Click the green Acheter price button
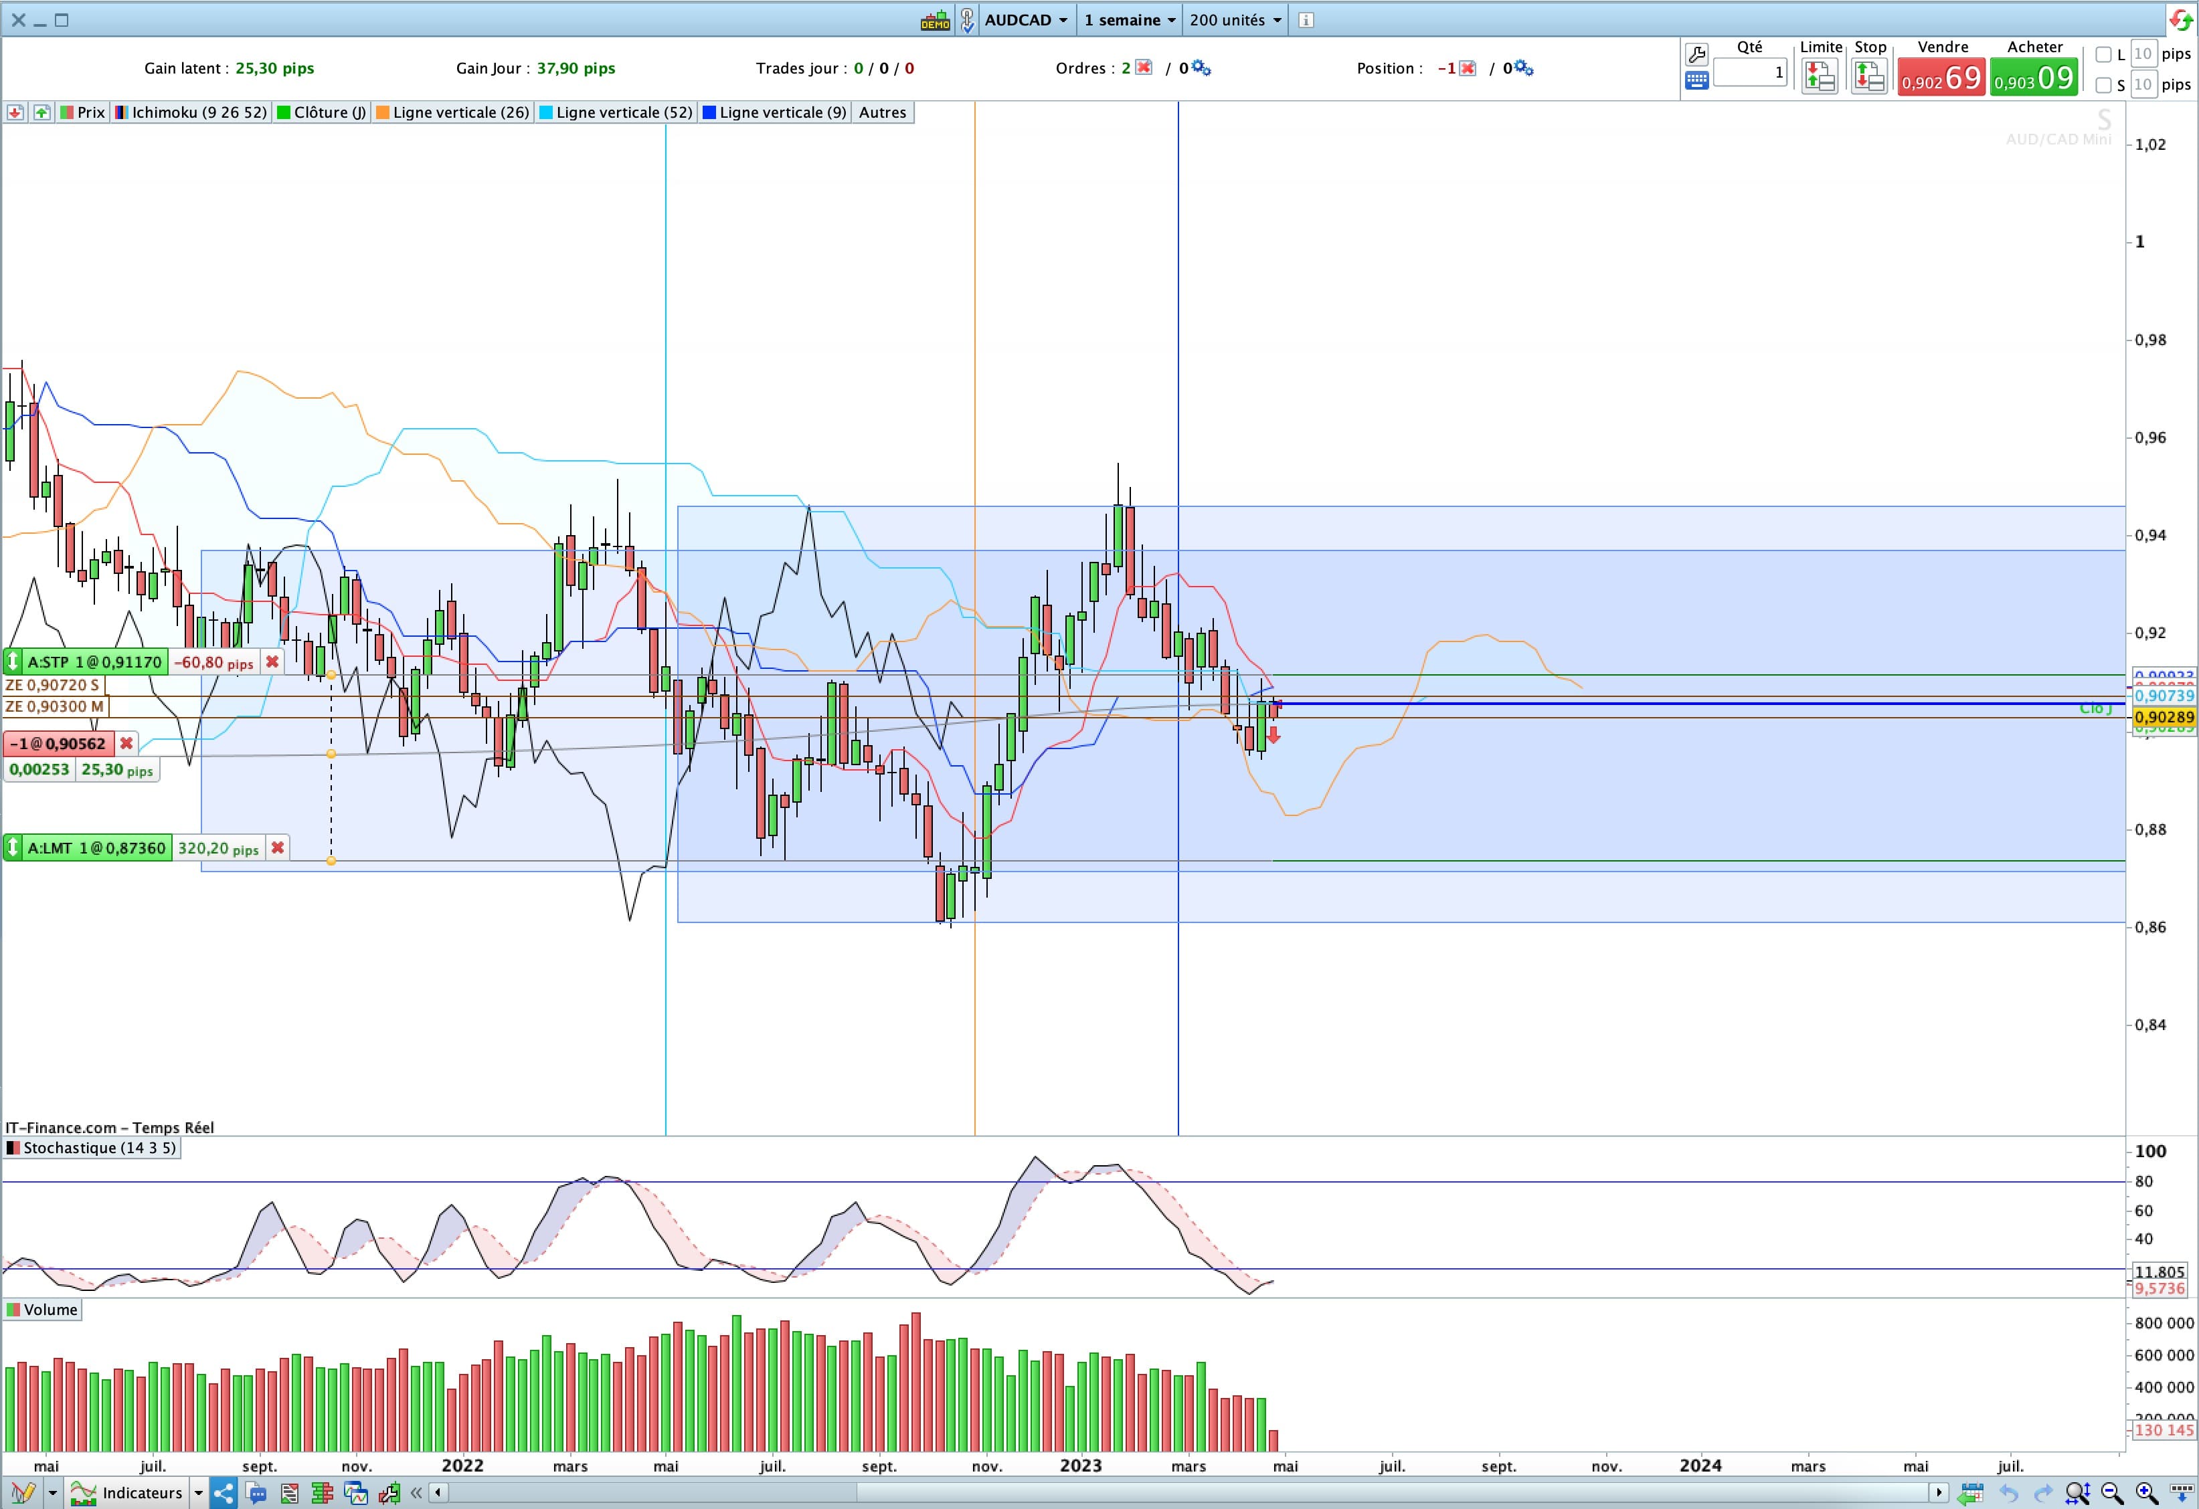The image size is (2199, 1509). [x=2034, y=78]
